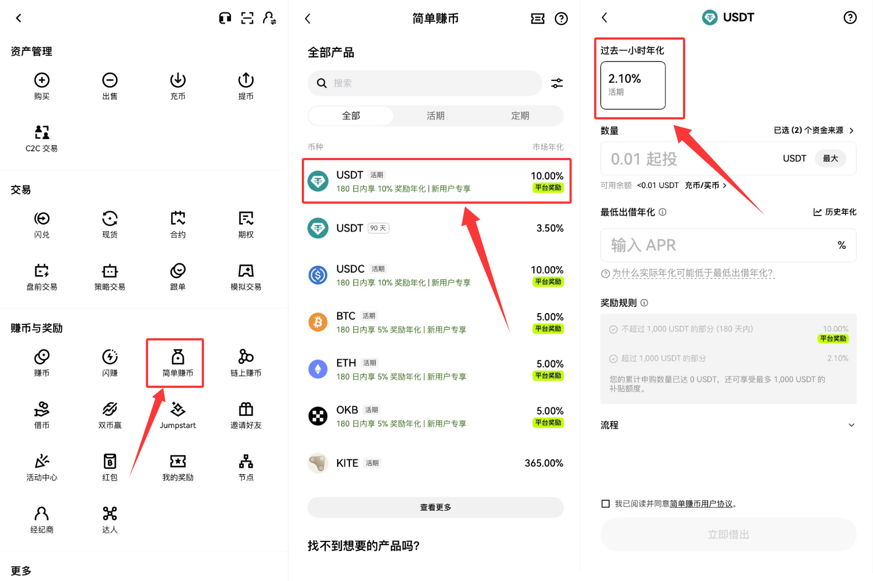Switch to the 定期 tab

point(520,116)
